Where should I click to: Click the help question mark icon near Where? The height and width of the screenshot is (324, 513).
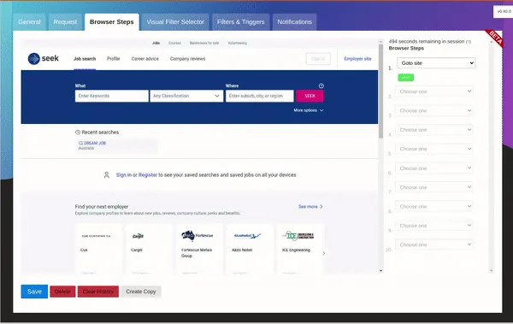321,85
